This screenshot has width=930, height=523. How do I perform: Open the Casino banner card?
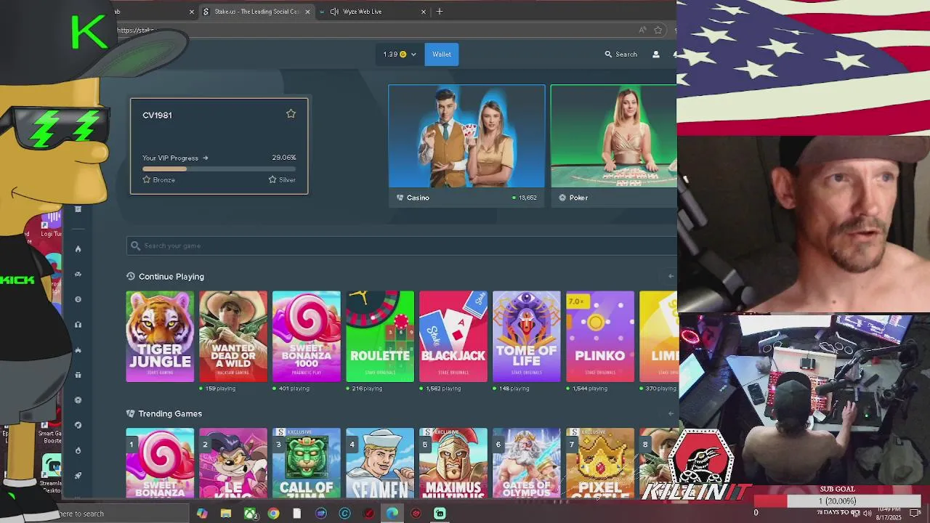coord(466,145)
